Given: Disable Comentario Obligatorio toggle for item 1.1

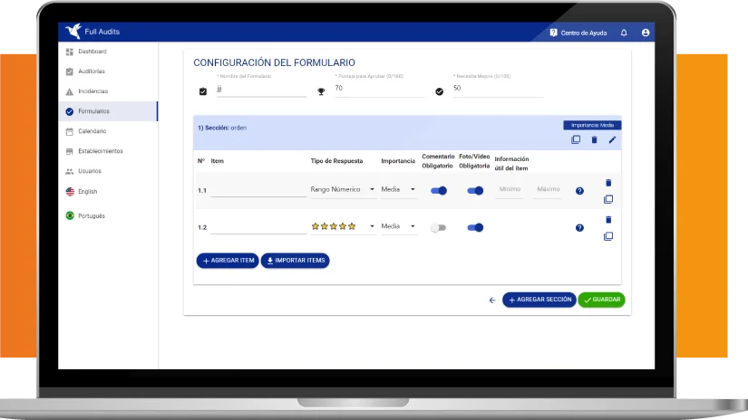Looking at the screenshot, I should pyautogui.click(x=439, y=190).
